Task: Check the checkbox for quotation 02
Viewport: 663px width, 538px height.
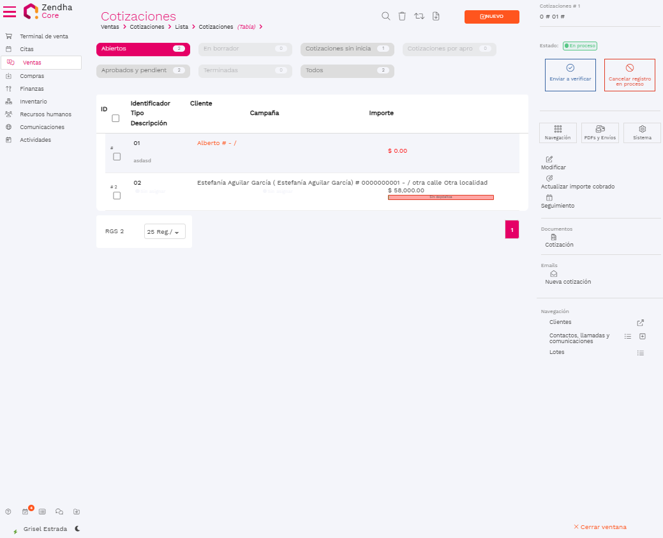Action: coord(117,196)
